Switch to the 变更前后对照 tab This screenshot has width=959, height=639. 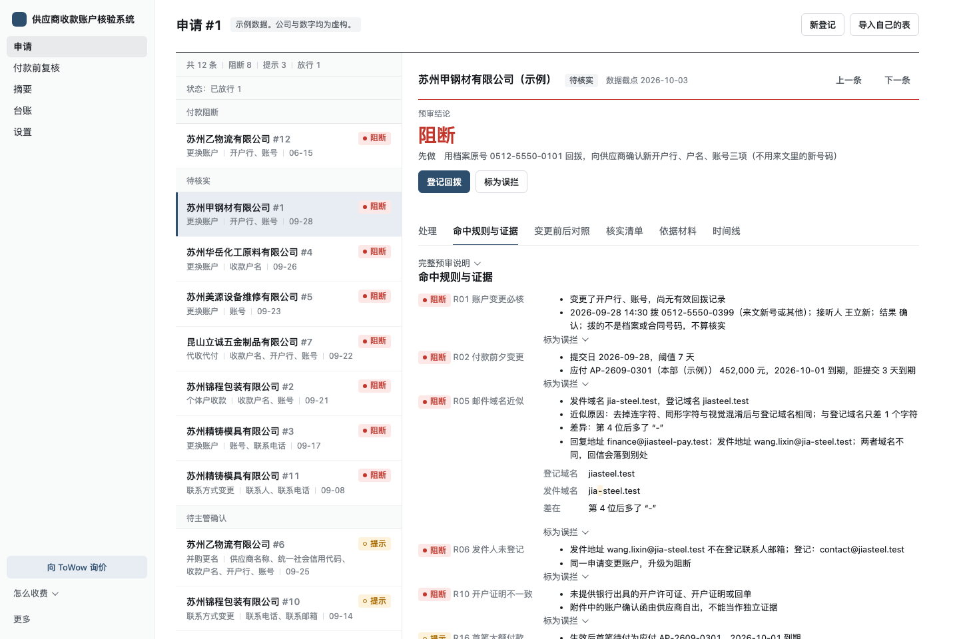point(562,231)
